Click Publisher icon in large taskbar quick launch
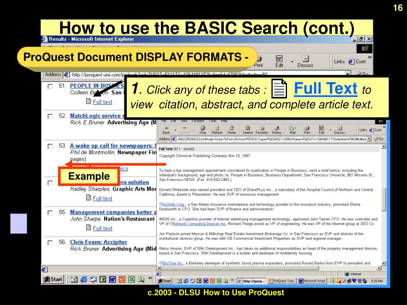 click(103, 279)
